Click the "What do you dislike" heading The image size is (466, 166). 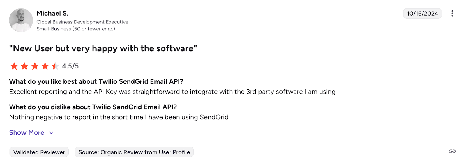pos(93,107)
